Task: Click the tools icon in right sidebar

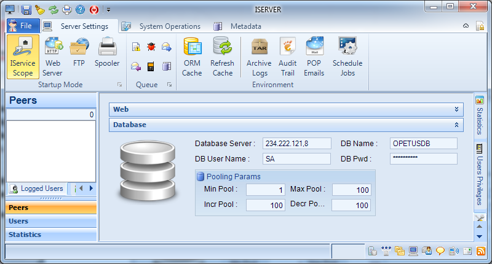Action: (480, 218)
